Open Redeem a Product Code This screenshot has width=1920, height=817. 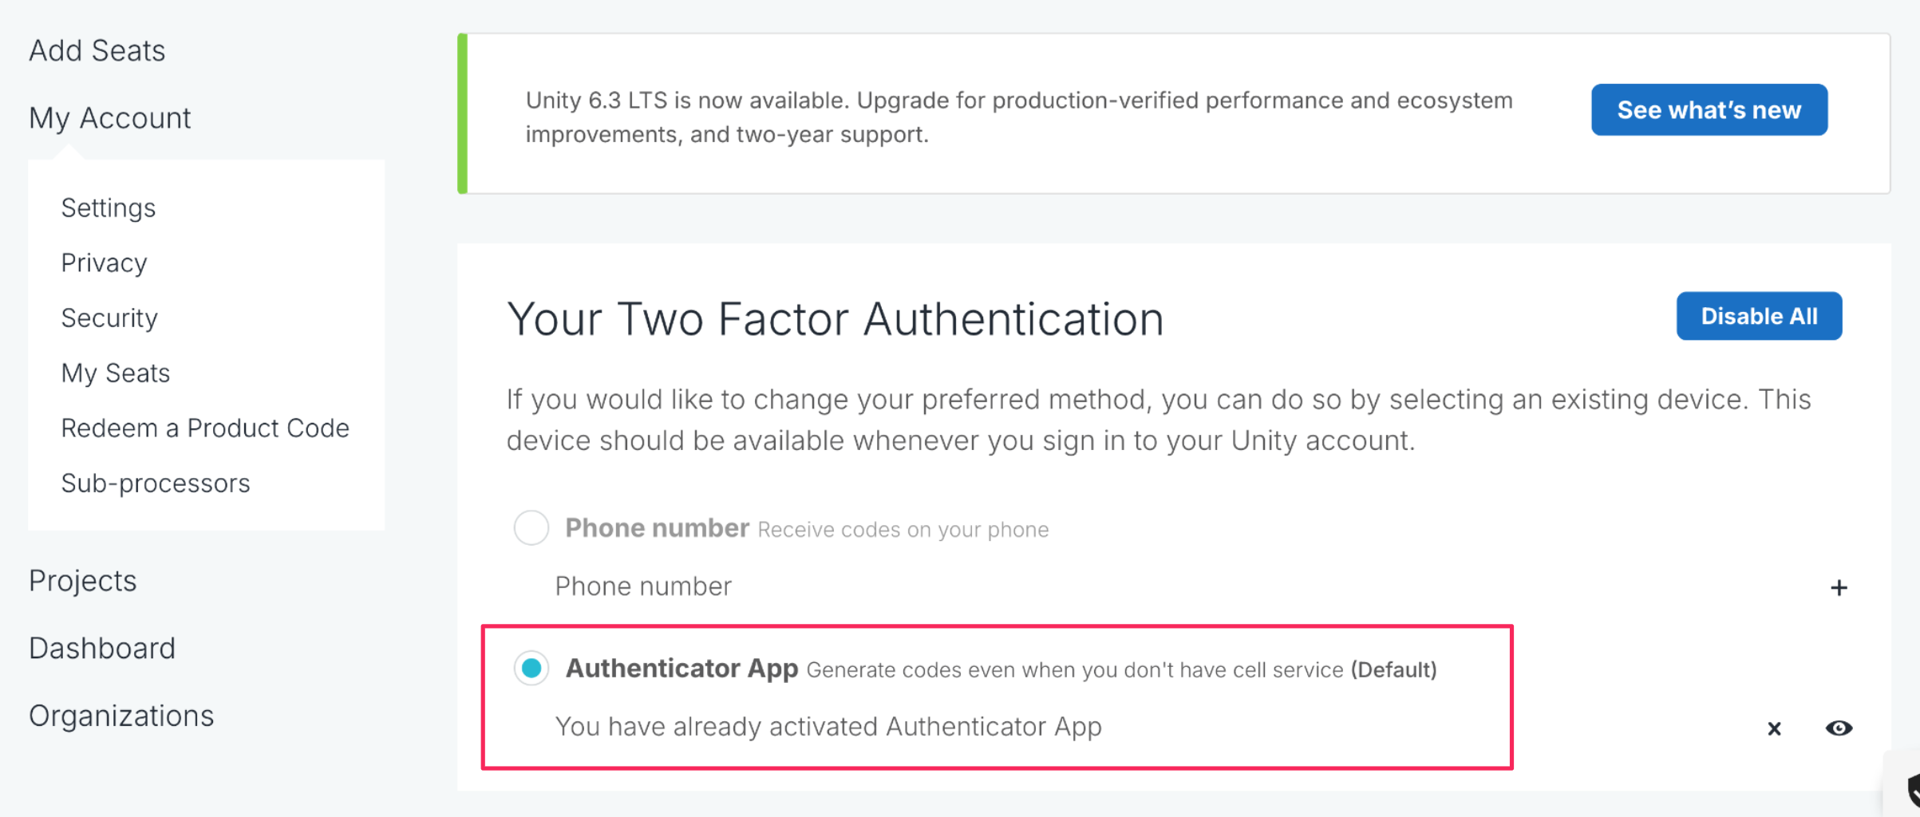pyautogui.click(x=205, y=428)
